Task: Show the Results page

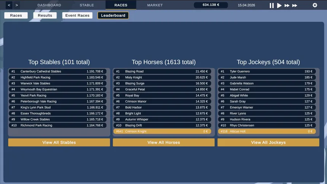Action: click(45, 16)
